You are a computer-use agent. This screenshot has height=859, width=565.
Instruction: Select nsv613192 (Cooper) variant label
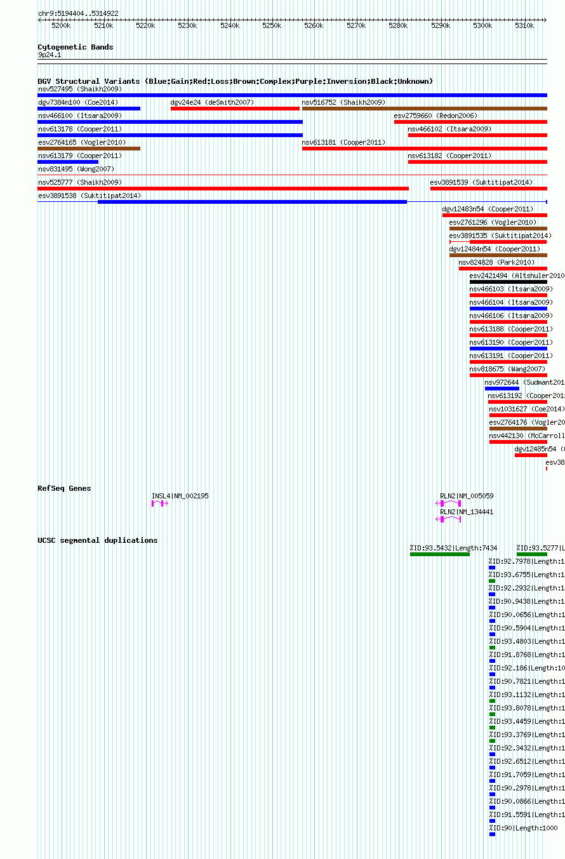point(526,396)
